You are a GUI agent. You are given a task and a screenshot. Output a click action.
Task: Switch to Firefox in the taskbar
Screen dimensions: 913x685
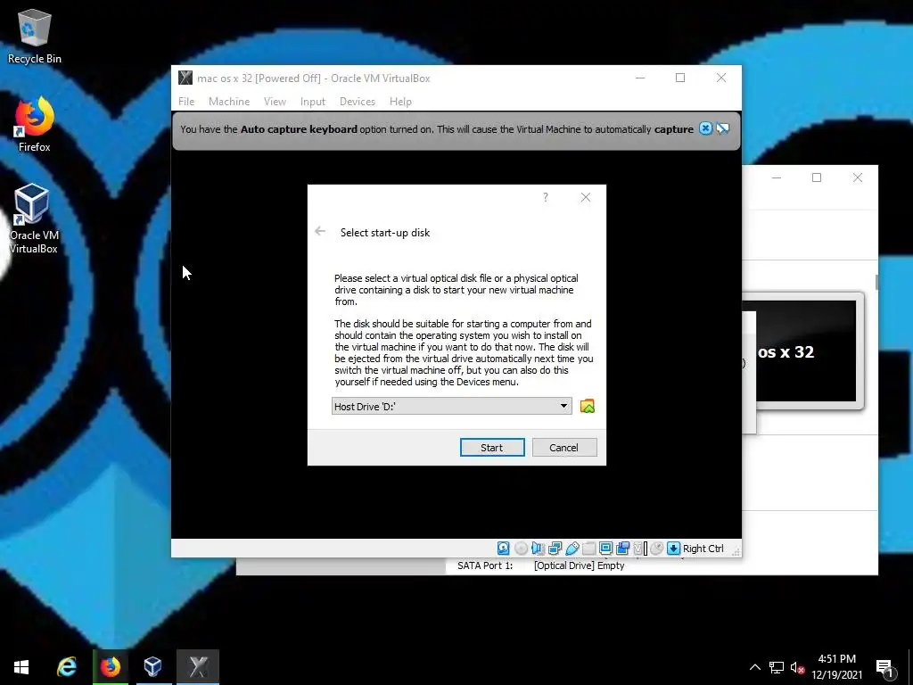pyautogui.click(x=110, y=666)
